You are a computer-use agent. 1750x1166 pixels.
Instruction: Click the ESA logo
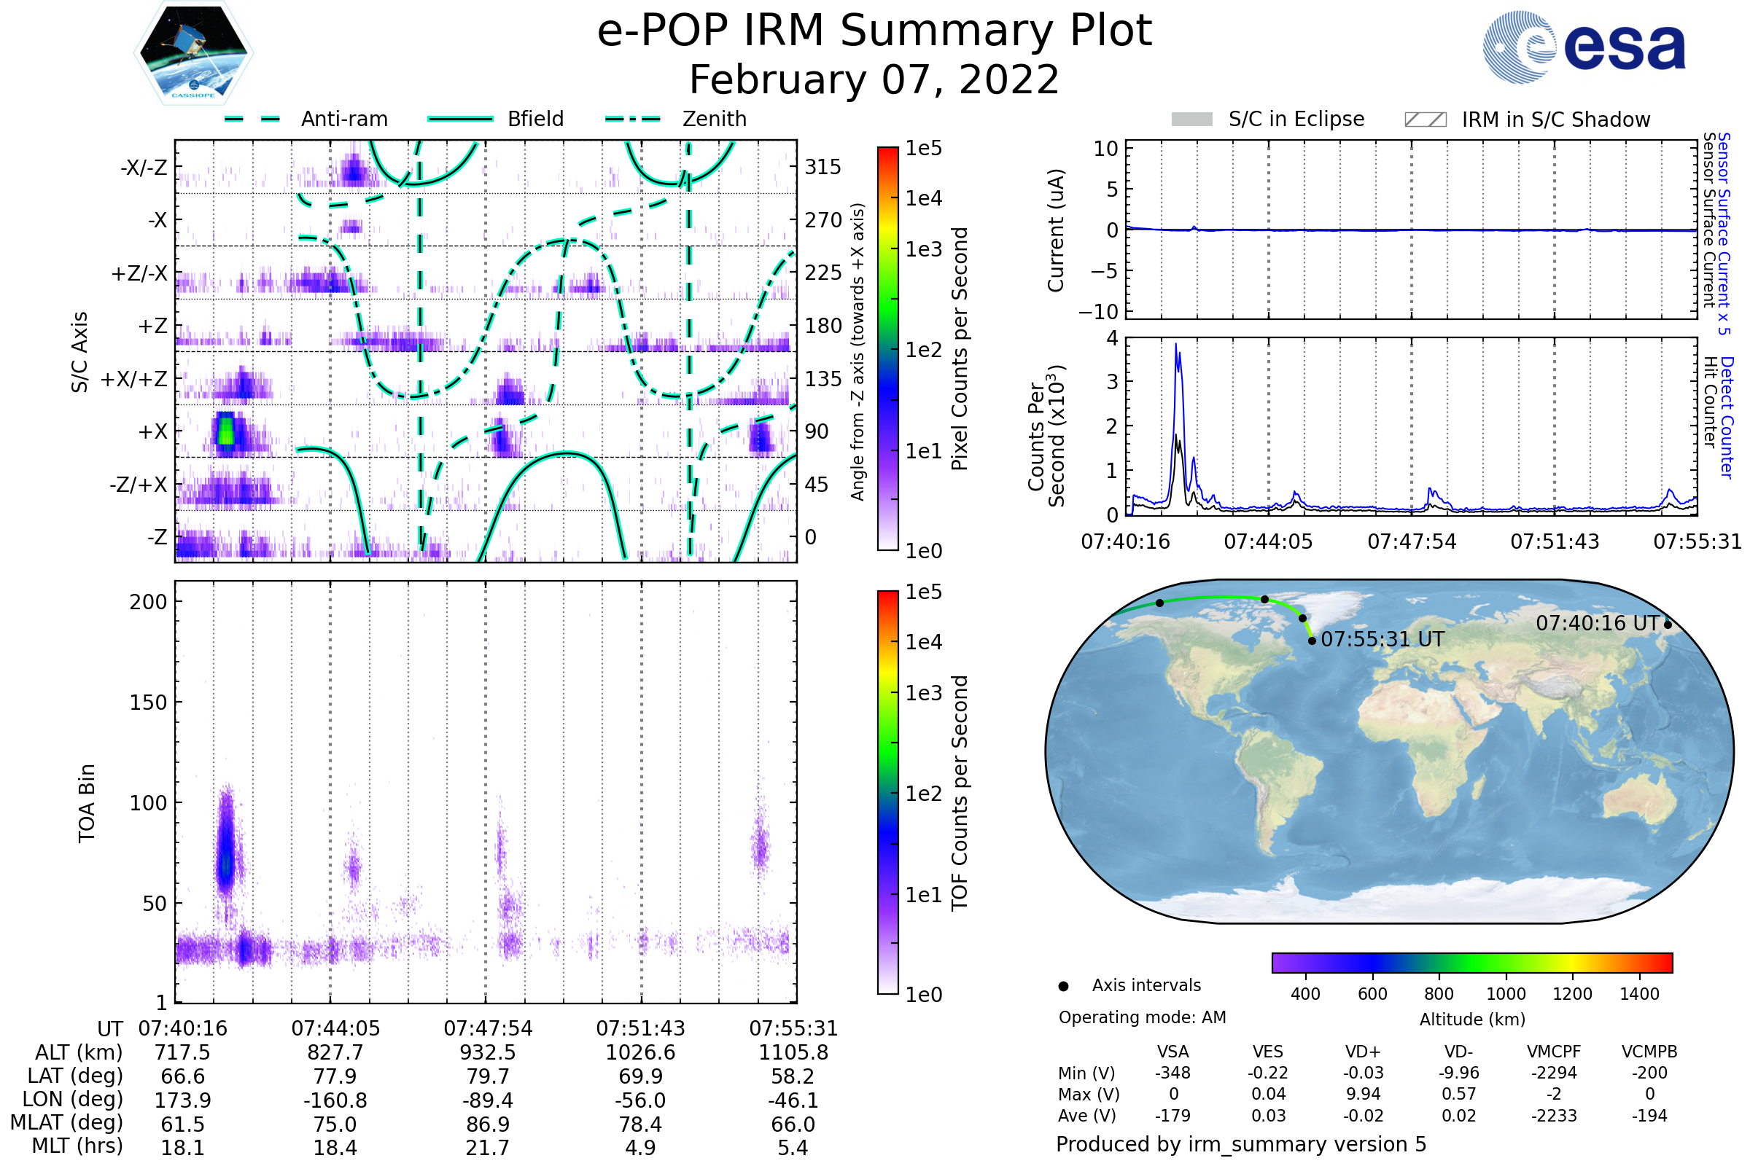[x=1583, y=47]
